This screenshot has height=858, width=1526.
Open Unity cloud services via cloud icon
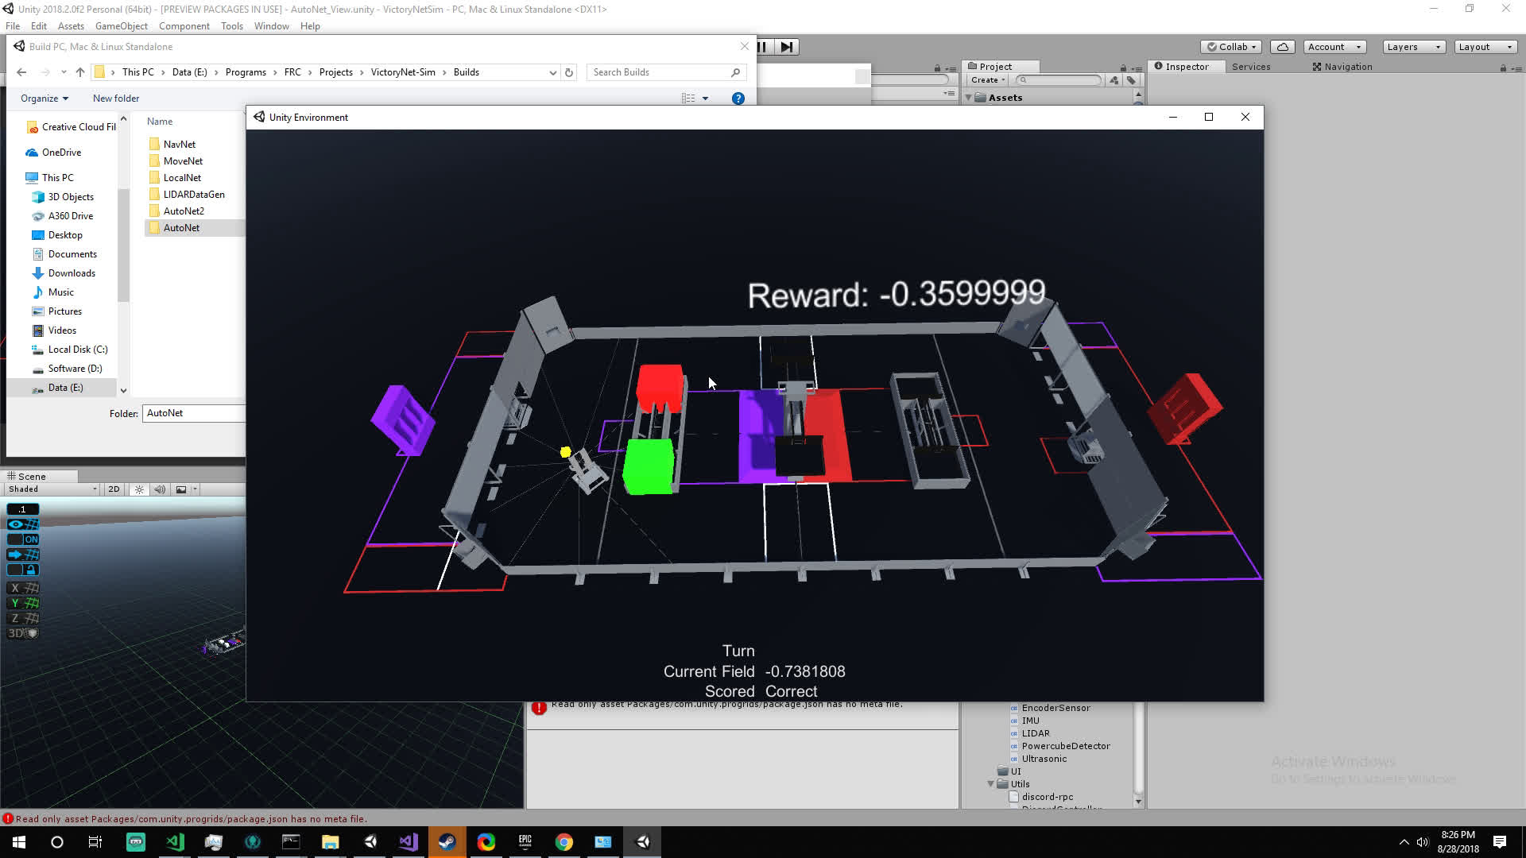pos(1282,47)
